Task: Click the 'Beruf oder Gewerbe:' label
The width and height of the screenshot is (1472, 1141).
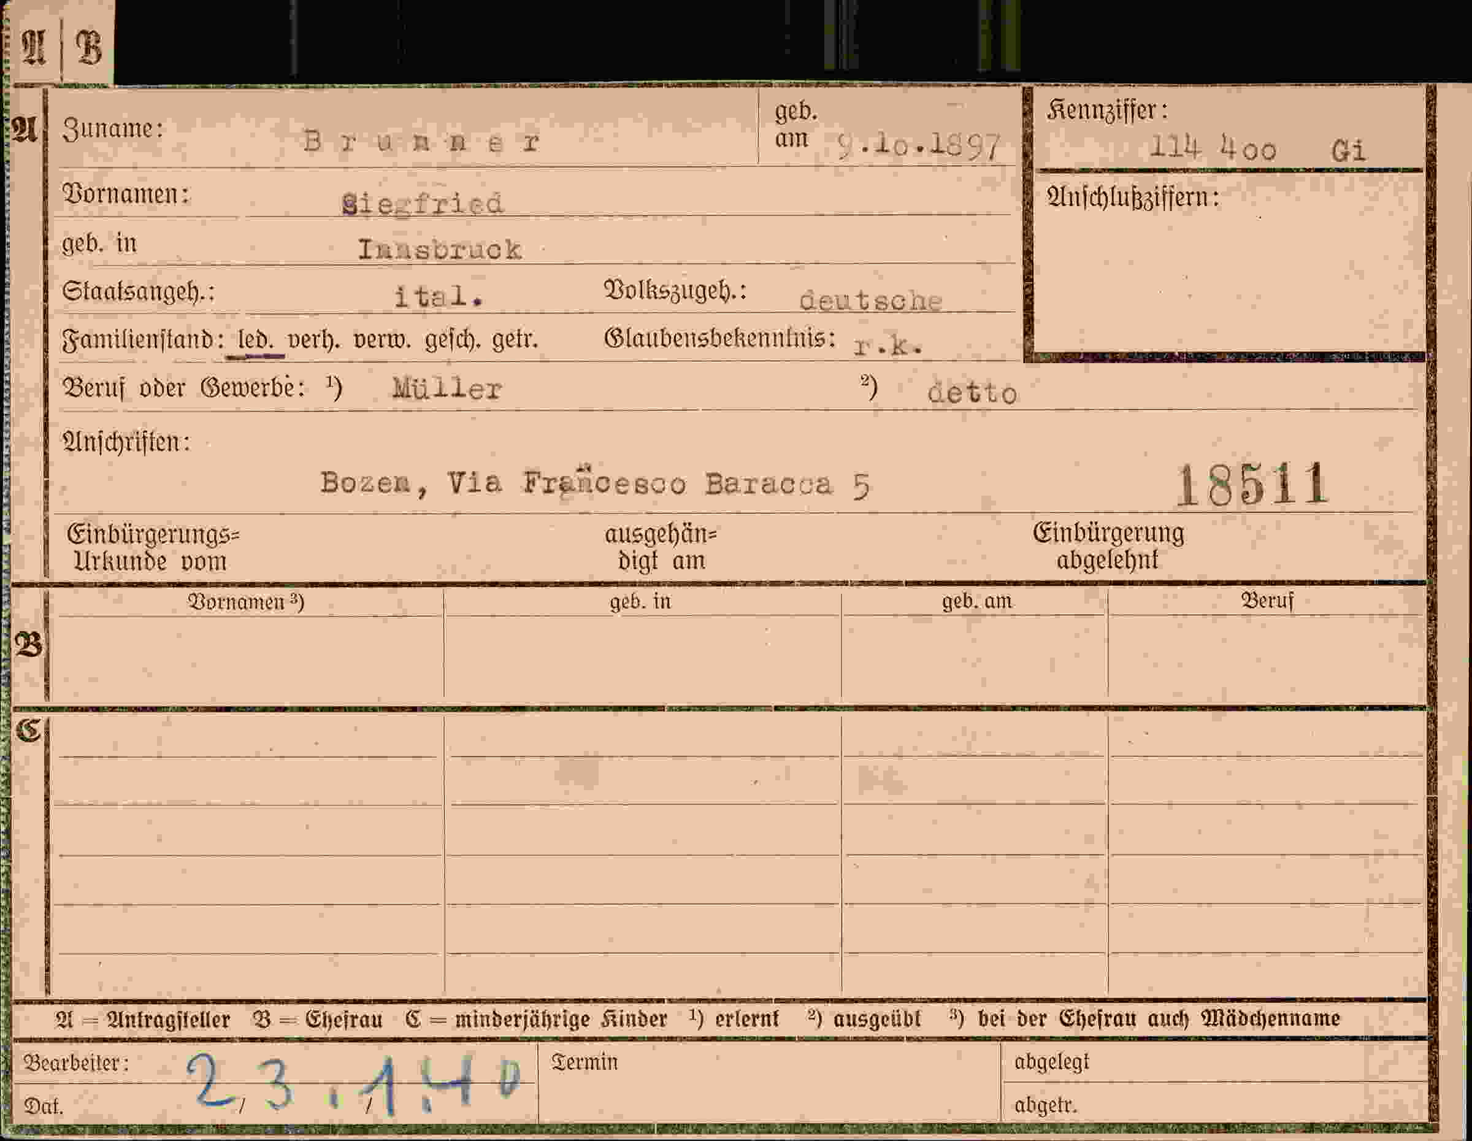Action: (184, 388)
